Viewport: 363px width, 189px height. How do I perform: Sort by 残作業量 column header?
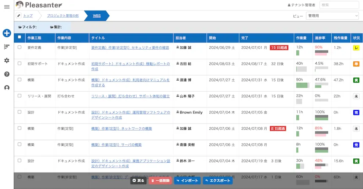pos(341,38)
